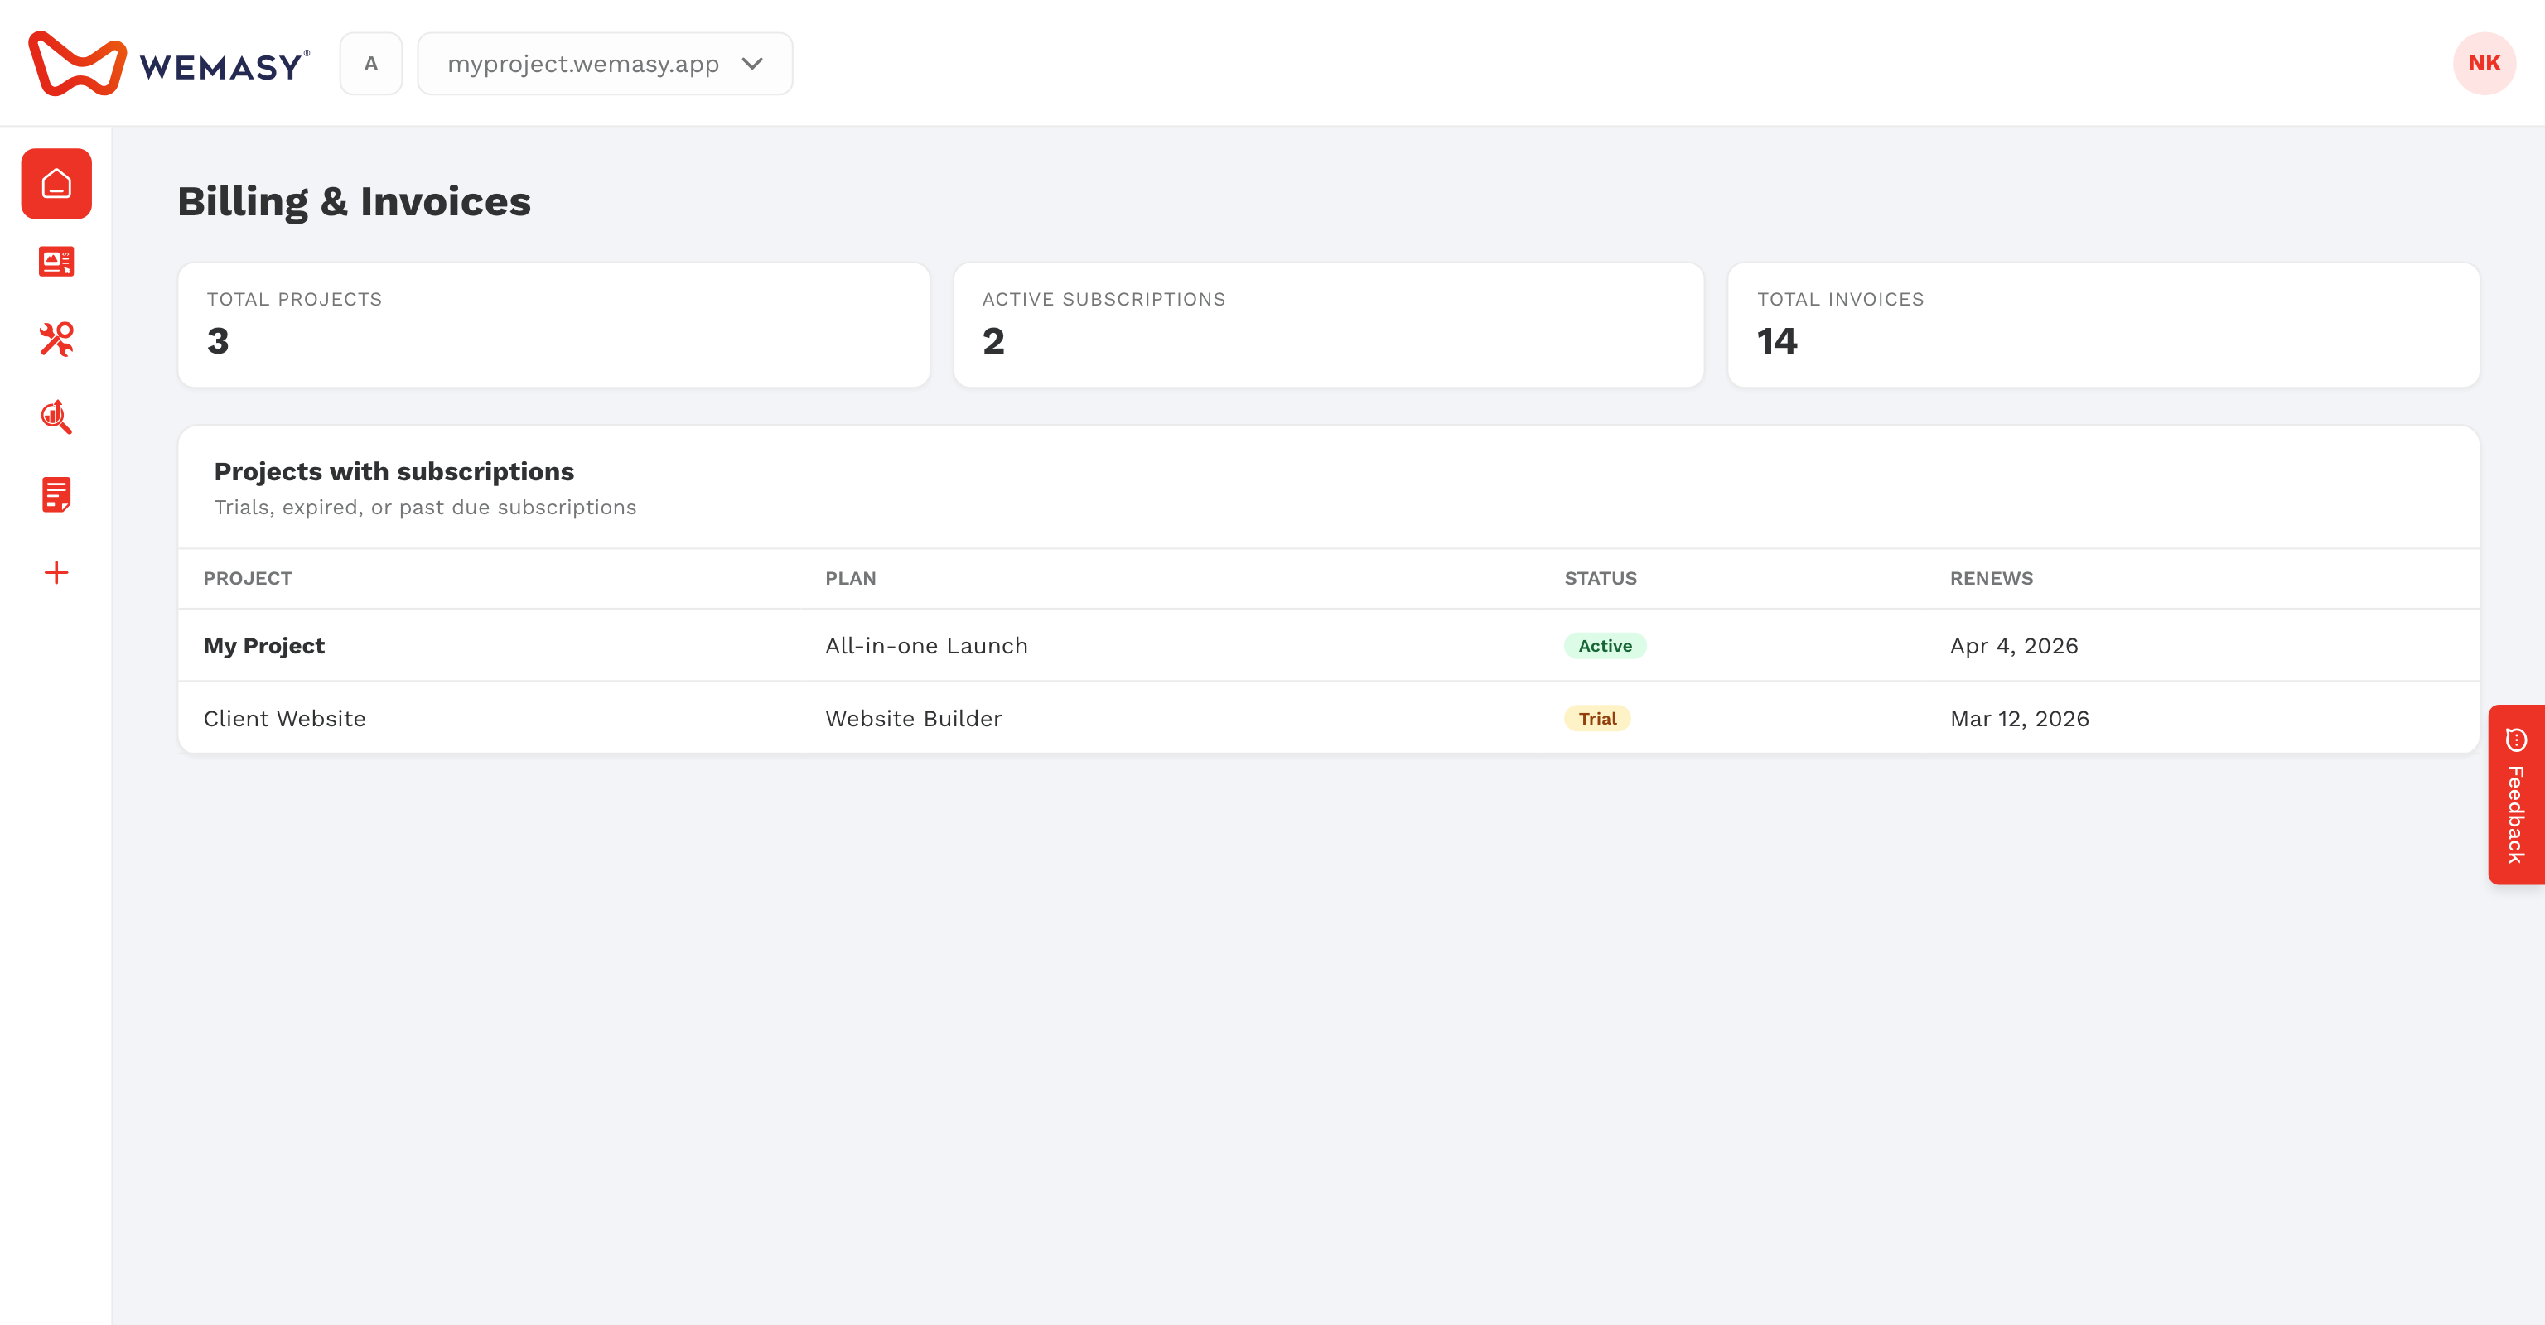This screenshot has height=1325, width=2545.
Task: Click the Wemasy logo
Action: tap(169, 63)
